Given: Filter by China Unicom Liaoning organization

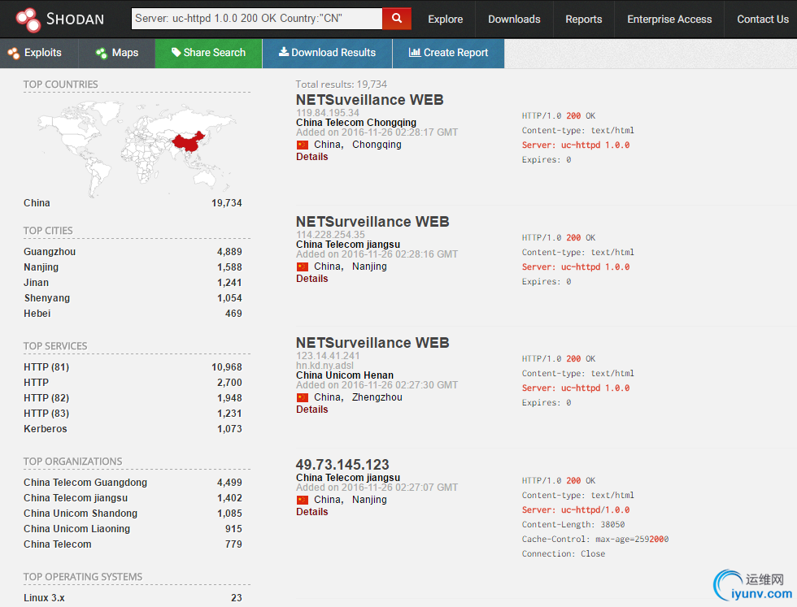Looking at the screenshot, I should tap(76, 529).
